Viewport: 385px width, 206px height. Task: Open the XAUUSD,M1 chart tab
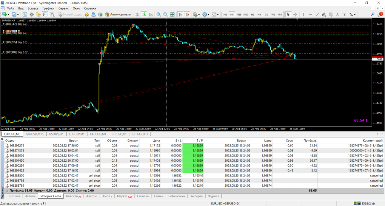pos(98,134)
